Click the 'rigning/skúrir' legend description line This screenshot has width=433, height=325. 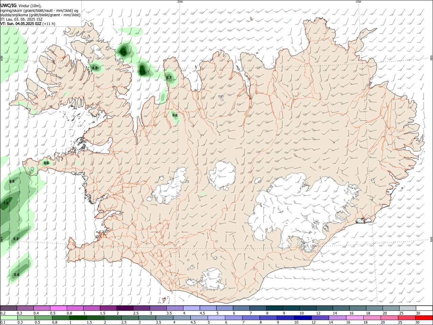pos(39,10)
